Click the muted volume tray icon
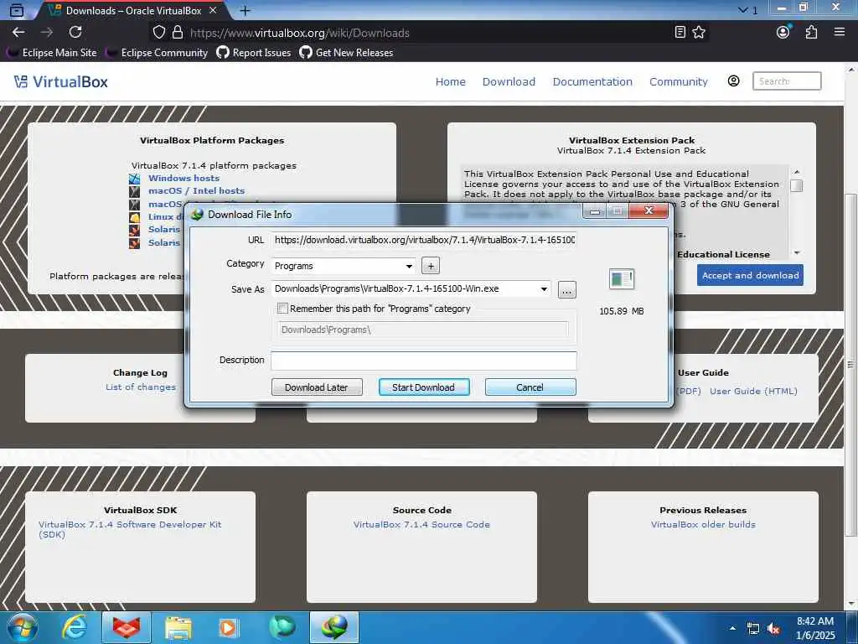The height and width of the screenshot is (644, 858). 773,629
